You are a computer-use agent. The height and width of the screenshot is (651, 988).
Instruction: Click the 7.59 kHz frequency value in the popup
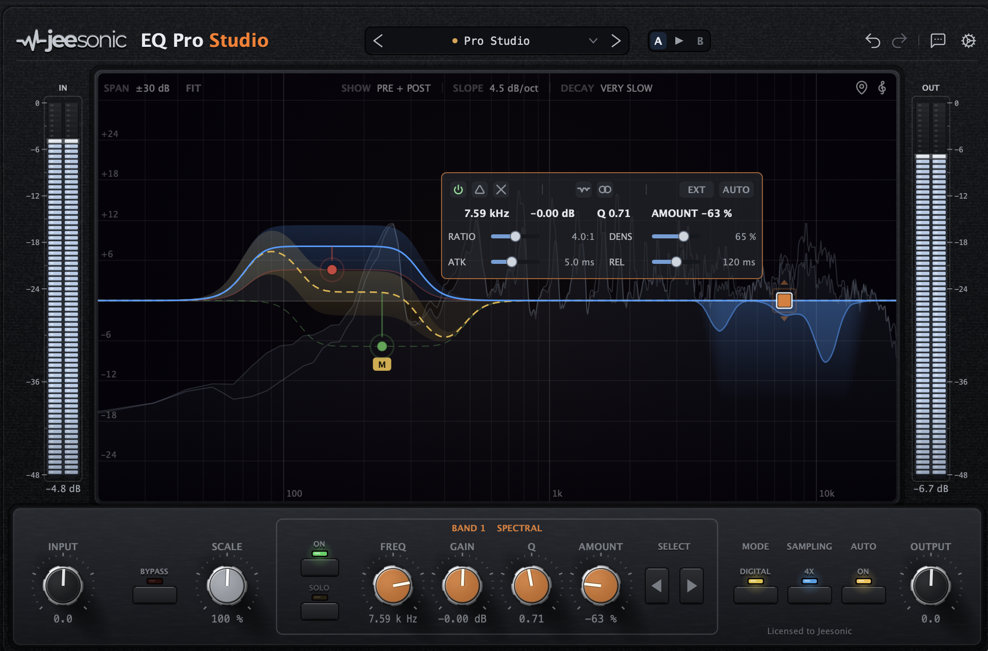(x=486, y=213)
